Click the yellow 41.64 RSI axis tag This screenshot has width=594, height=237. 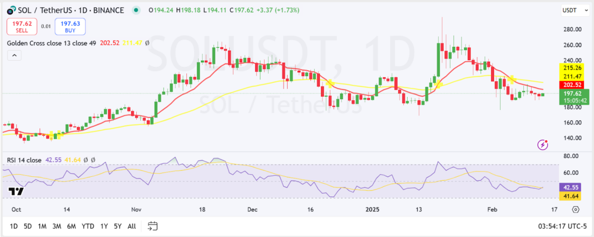[572, 196]
